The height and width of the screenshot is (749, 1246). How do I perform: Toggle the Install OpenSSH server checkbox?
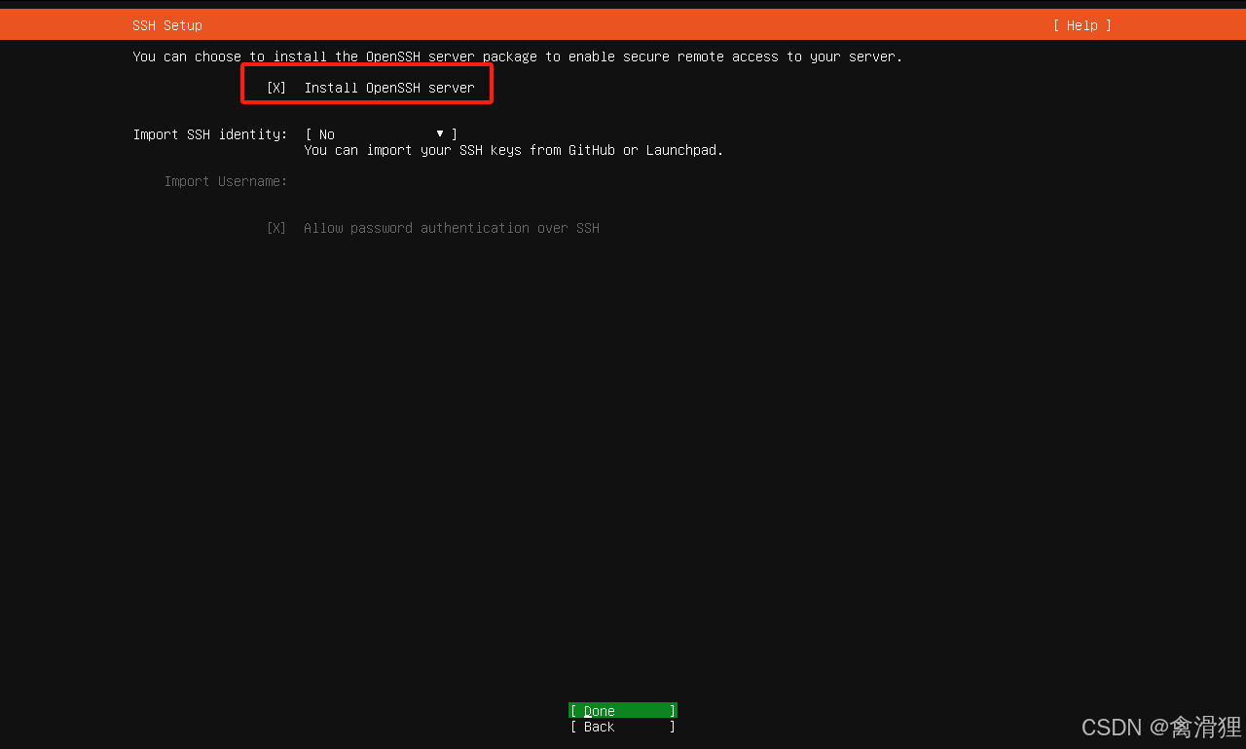(x=276, y=88)
